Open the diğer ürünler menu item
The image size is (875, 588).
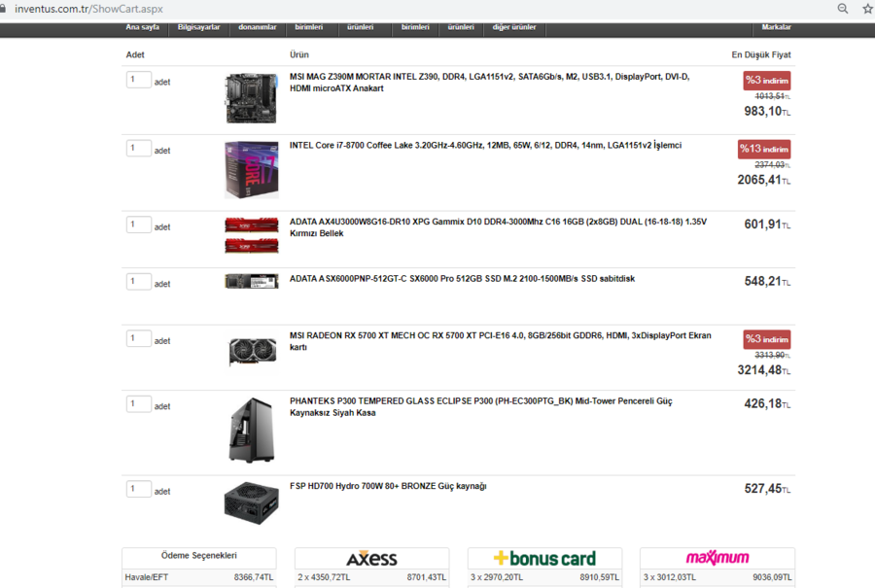click(514, 27)
